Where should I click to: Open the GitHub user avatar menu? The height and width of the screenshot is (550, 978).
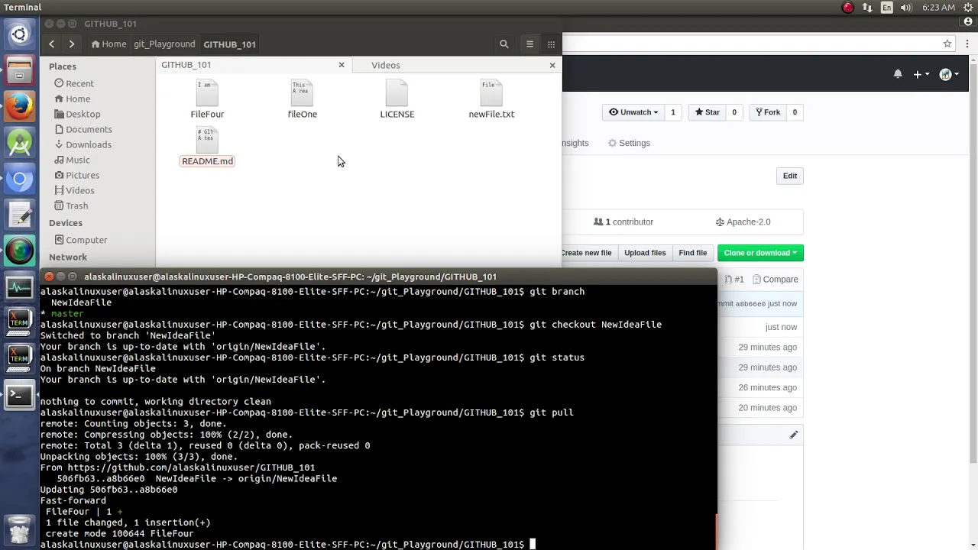click(948, 74)
